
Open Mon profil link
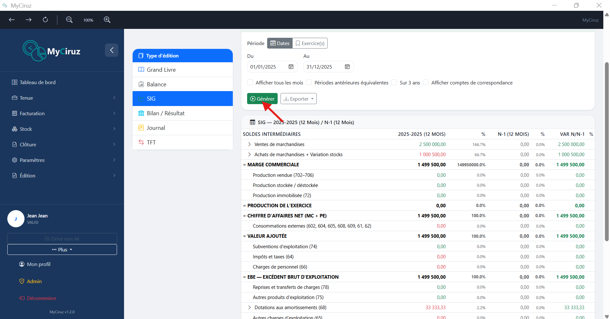pyautogui.click(x=35, y=264)
